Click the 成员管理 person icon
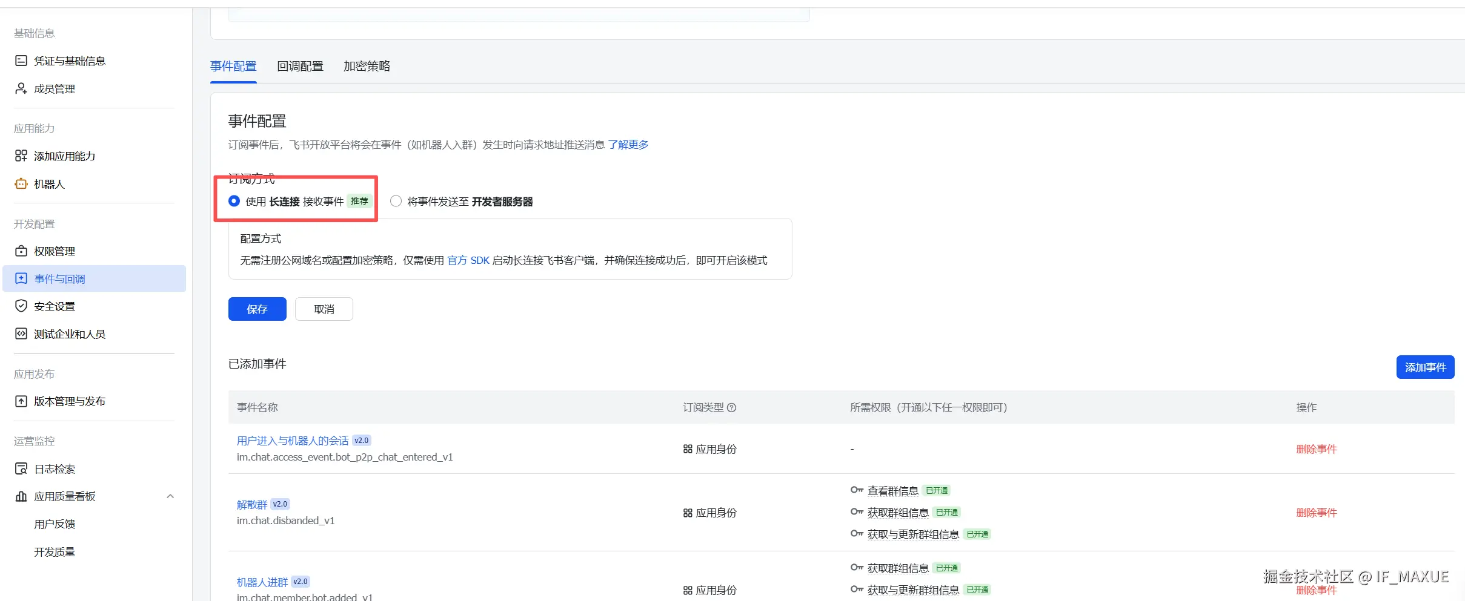Screen dimensions: 1465x601 [21, 88]
